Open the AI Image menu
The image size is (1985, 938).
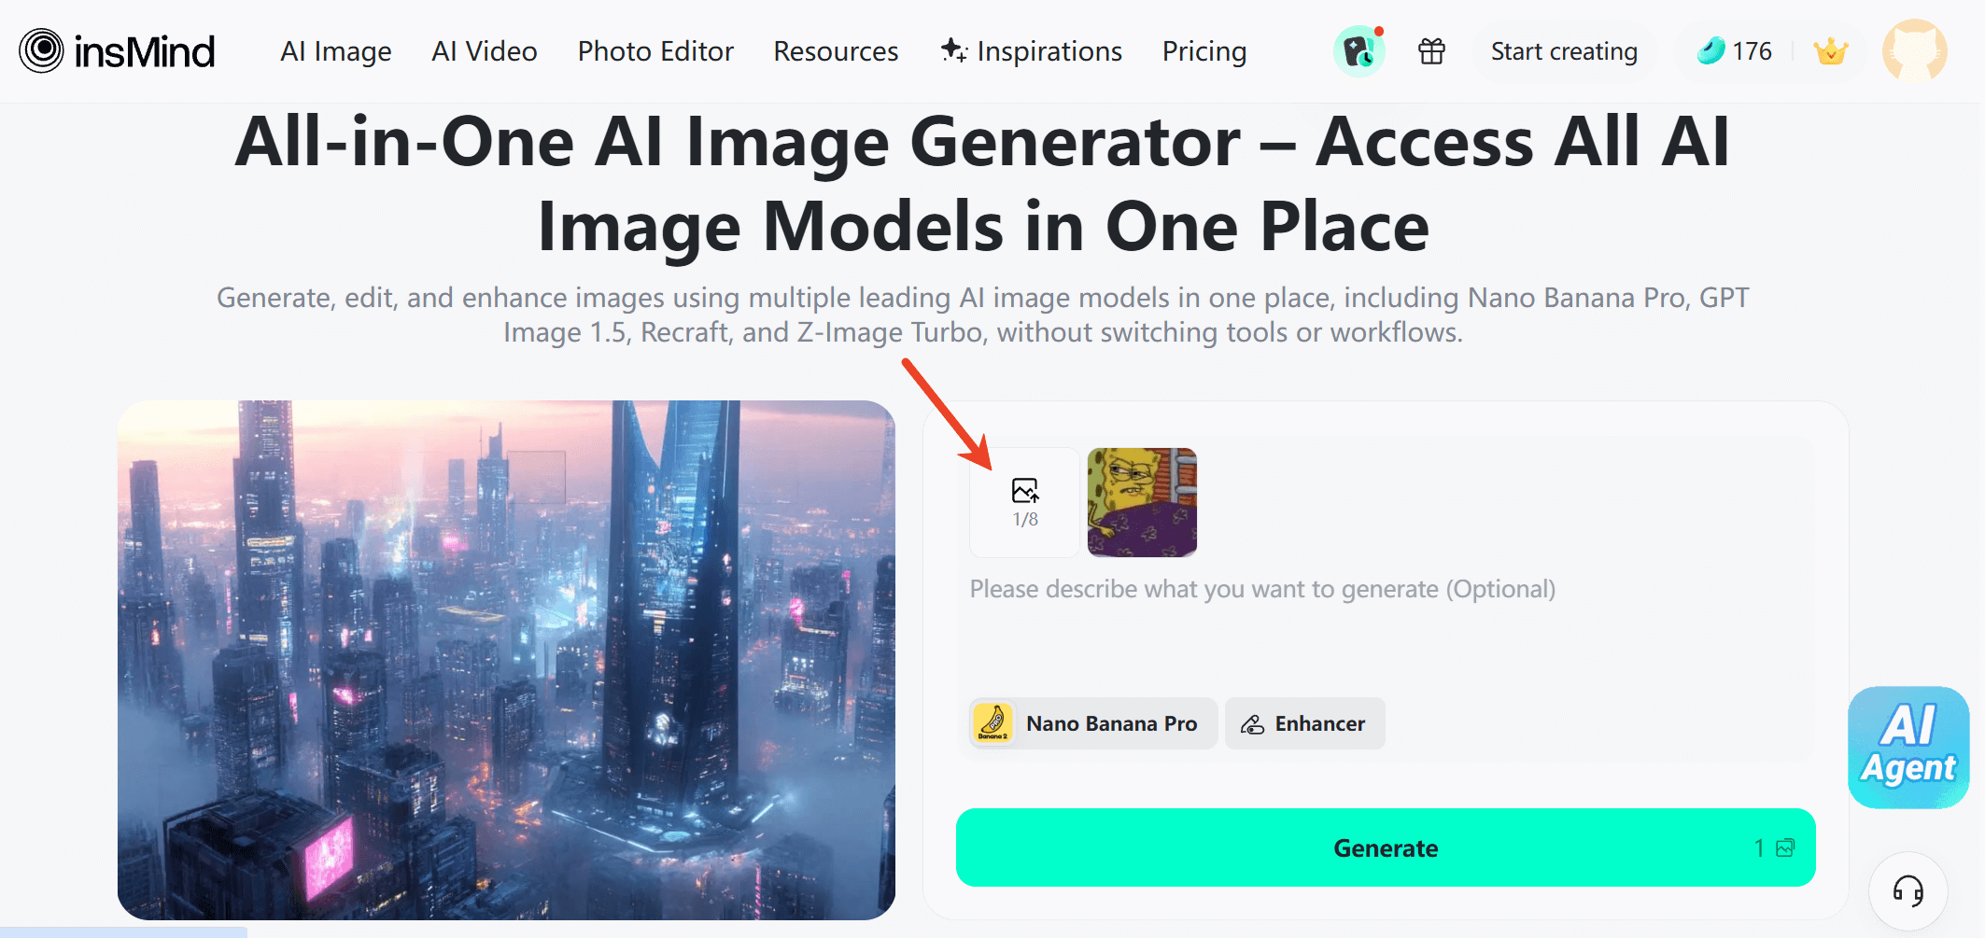point(335,51)
